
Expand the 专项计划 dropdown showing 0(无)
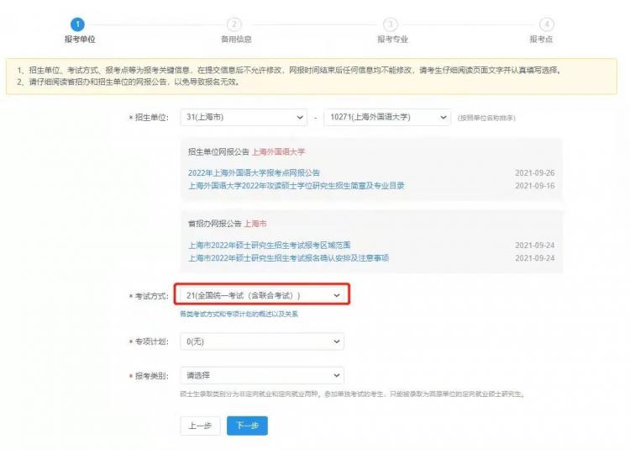[x=262, y=341]
